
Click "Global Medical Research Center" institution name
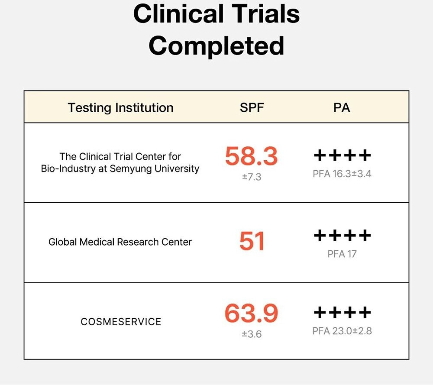tap(120, 242)
